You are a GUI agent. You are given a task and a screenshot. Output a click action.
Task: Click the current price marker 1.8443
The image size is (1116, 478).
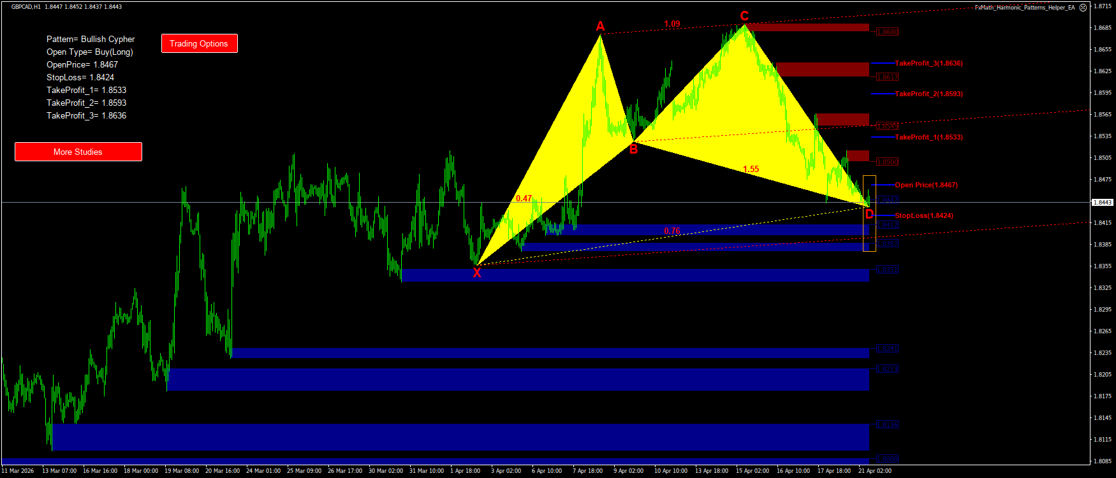pos(1103,202)
